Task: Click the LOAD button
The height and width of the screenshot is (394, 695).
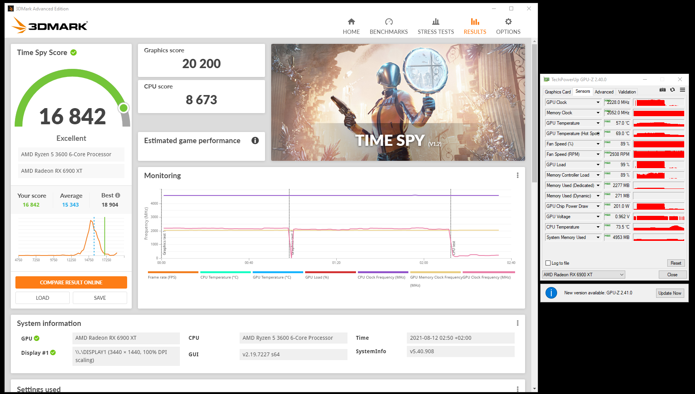Action: (x=42, y=298)
